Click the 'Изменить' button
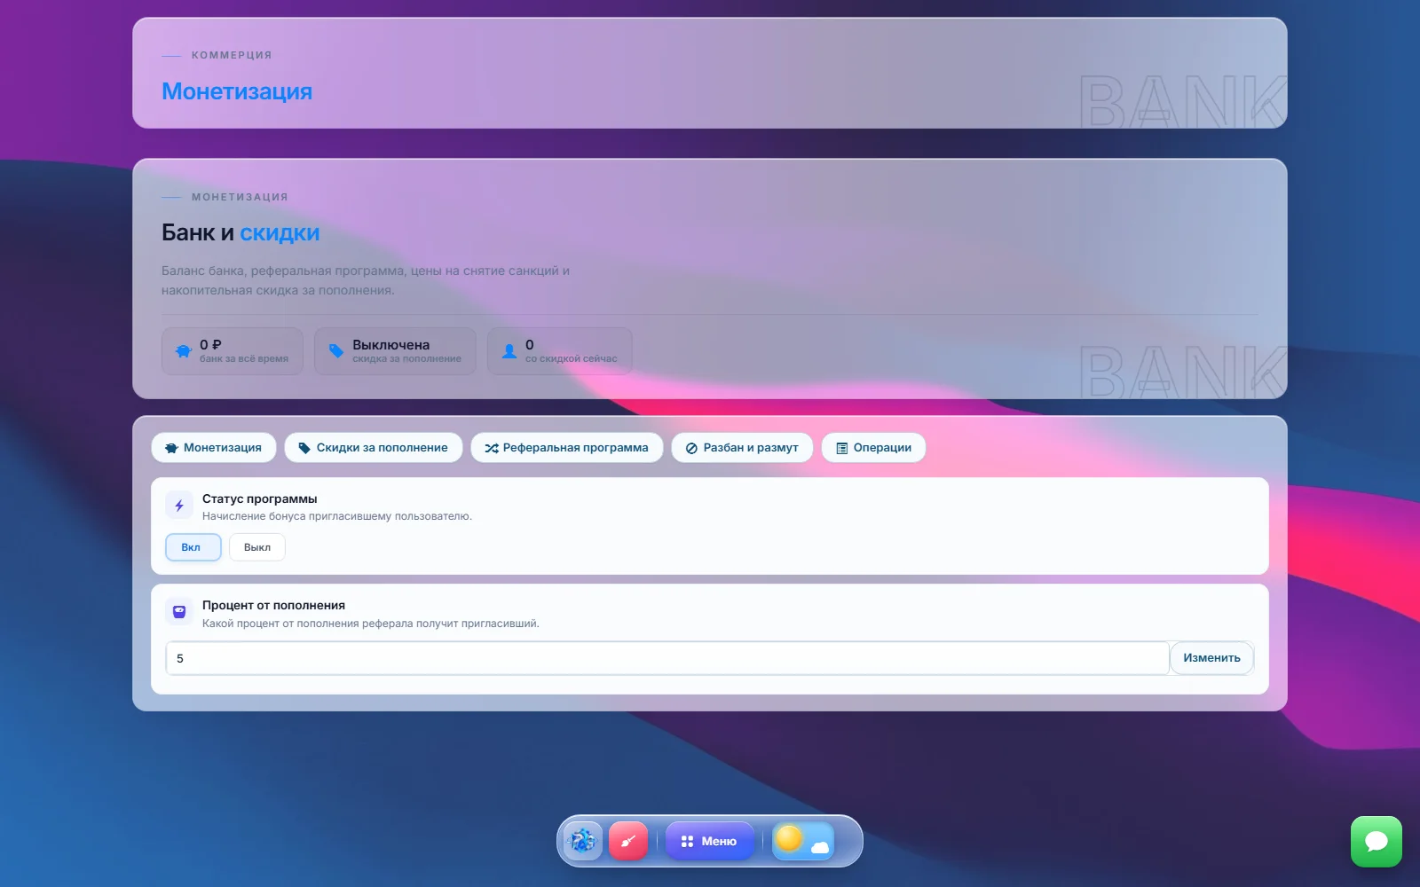1420x887 pixels. pyautogui.click(x=1211, y=658)
